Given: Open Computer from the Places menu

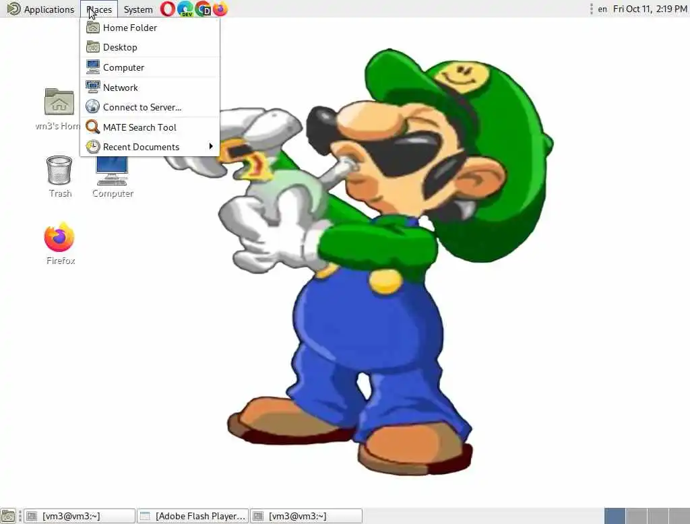Looking at the screenshot, I should click(150, 67).
